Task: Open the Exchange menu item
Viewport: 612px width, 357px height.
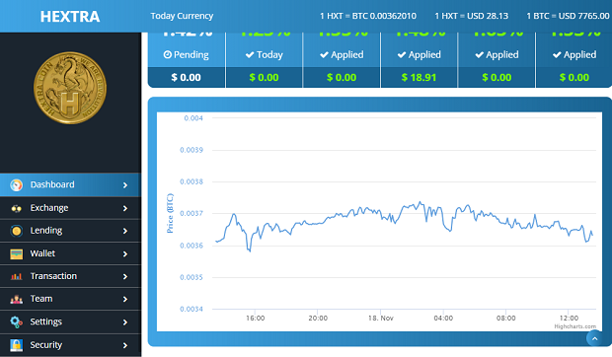Action: [x=70, y=208]
